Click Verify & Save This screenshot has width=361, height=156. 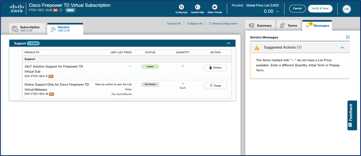tap(320, 9)
